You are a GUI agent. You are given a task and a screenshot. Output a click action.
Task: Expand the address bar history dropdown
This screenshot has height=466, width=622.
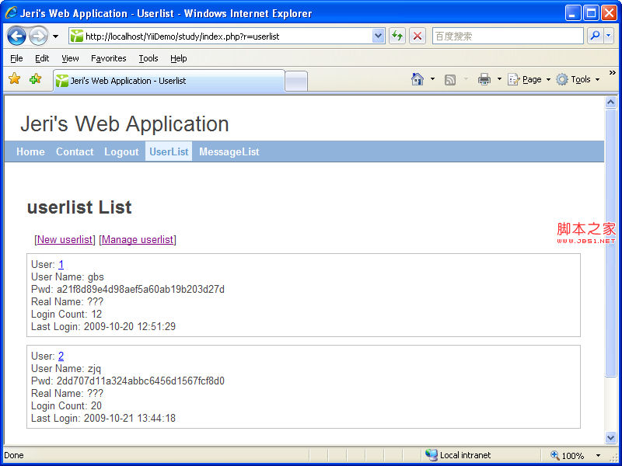(x=379, y=37)
